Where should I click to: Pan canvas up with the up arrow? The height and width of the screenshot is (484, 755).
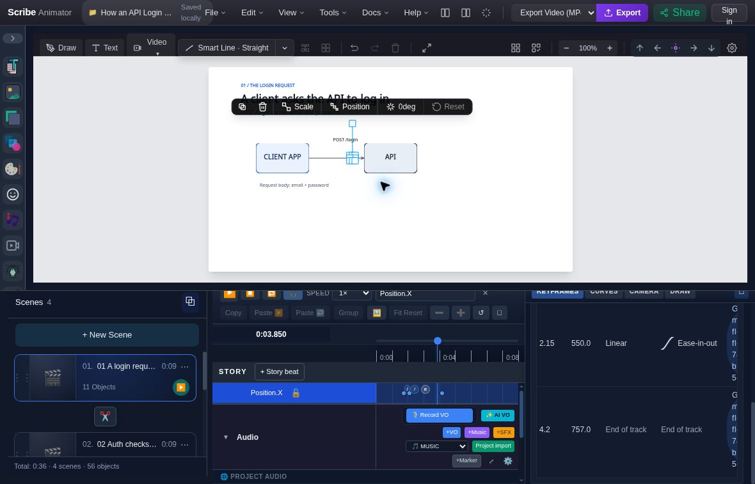(x=640, y=47)
